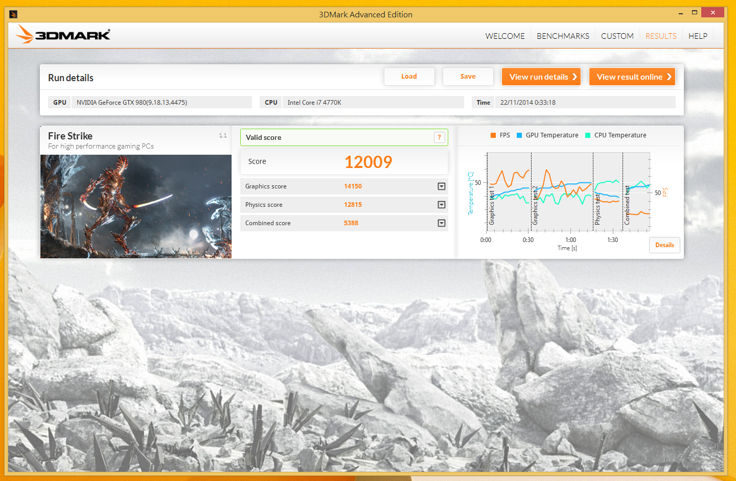The width and height of the screenshot is (736, 481).
Task: Expand the Physics score details
Action: tap(442, 205)
